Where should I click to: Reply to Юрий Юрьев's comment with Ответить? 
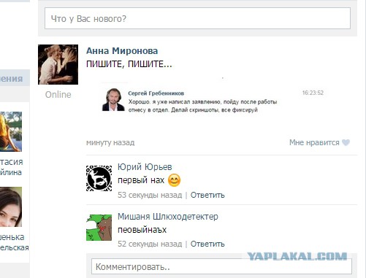(207, 195)
